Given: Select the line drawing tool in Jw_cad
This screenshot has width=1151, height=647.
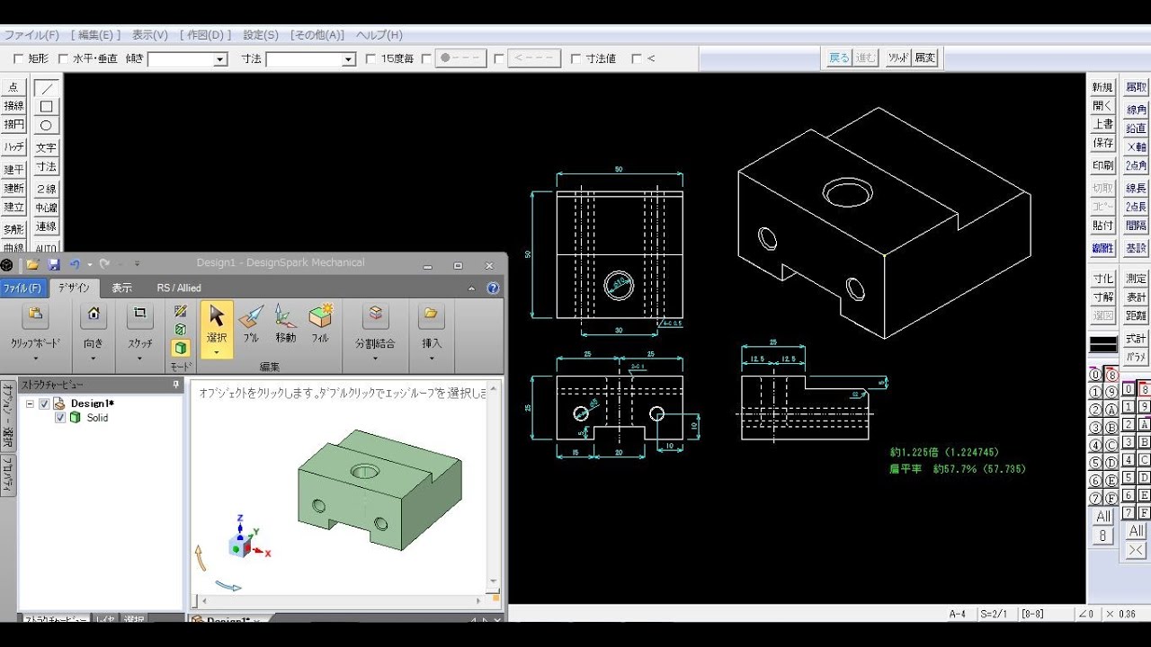Looking at the screenshot, I should click(46, 88).
